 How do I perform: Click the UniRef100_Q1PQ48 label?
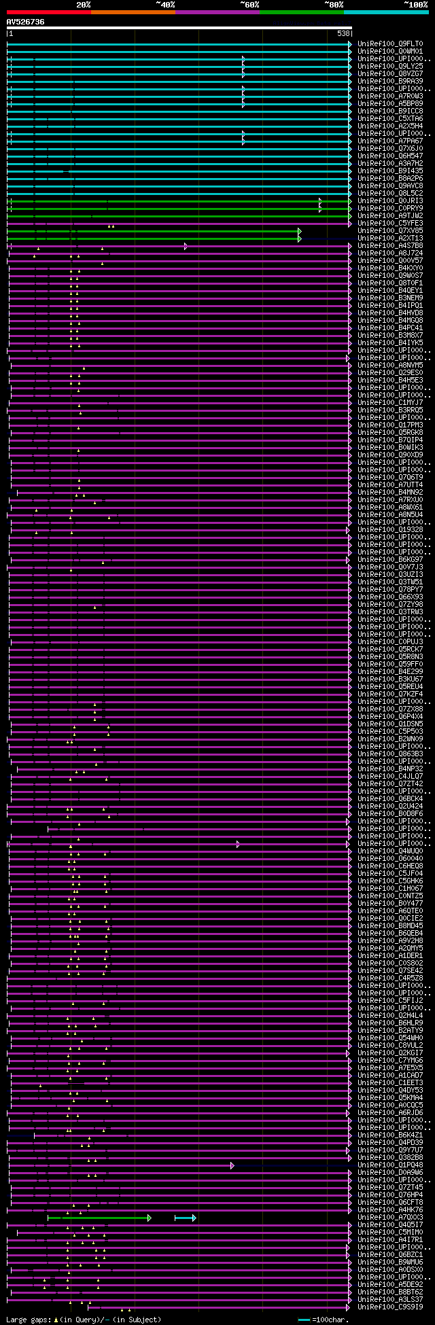[x=390, y=1165]
